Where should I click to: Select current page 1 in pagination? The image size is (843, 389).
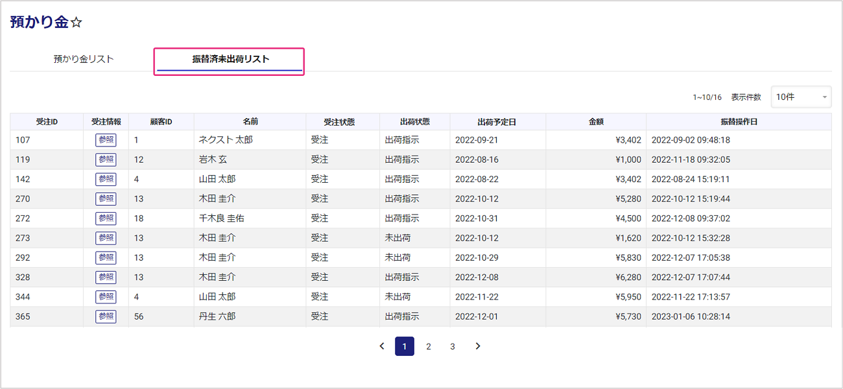pos(405,346)
